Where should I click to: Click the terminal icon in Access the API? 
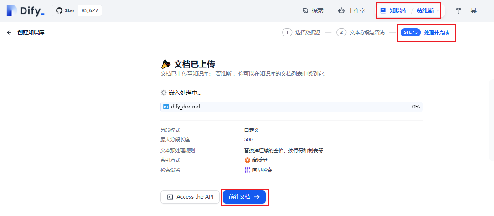(x=170, y=197)
